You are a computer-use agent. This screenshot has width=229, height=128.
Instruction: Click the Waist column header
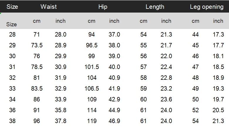pos(49,7)
